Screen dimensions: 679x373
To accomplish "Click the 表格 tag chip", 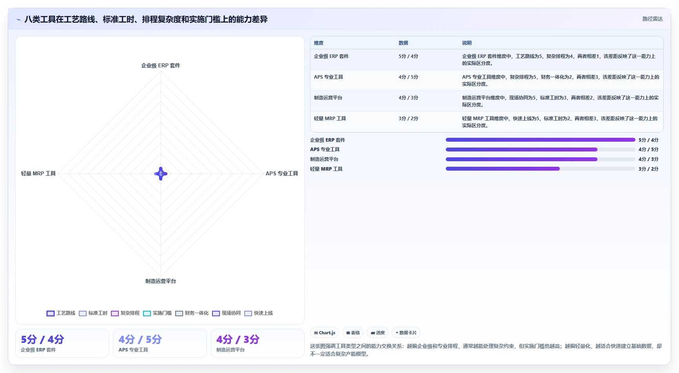I will [x=353, y=333].
